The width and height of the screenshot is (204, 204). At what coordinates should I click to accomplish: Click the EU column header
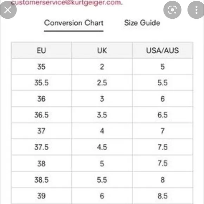(42, 50)
